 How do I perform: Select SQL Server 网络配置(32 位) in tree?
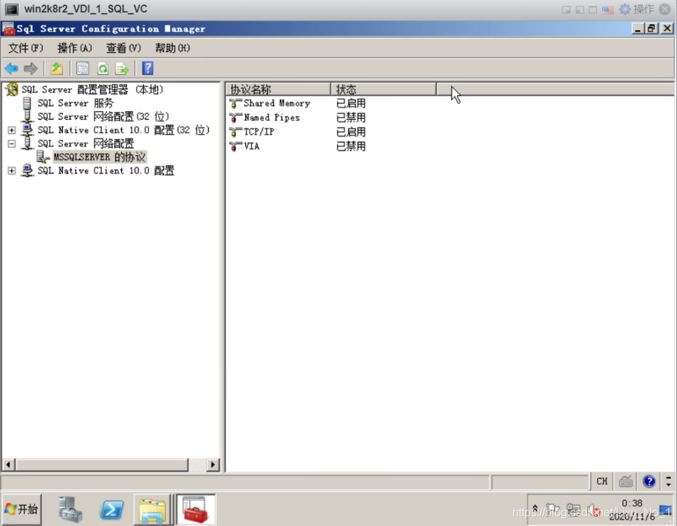coord(103,117)
